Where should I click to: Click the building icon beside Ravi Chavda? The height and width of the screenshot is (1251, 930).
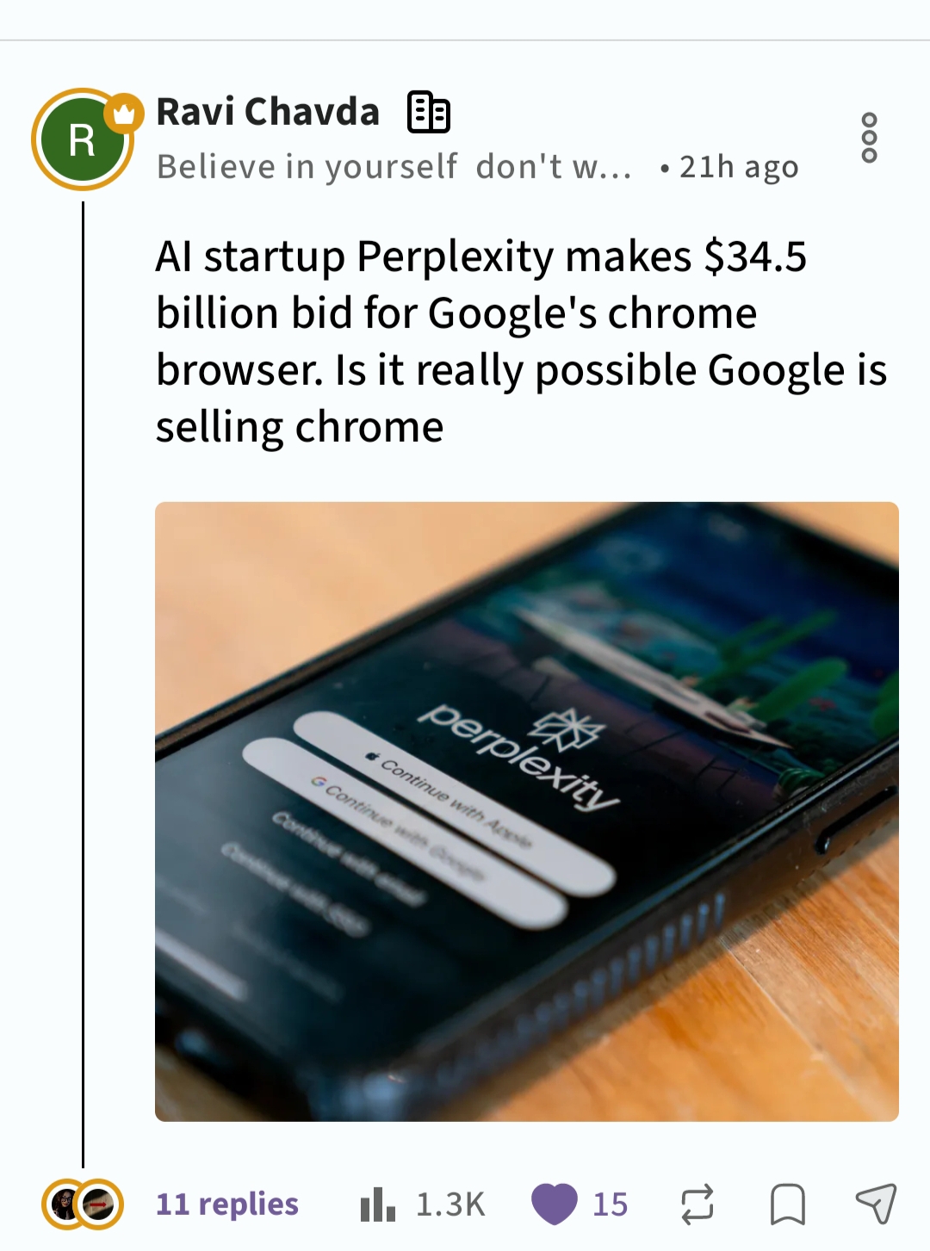click(428, 113)
